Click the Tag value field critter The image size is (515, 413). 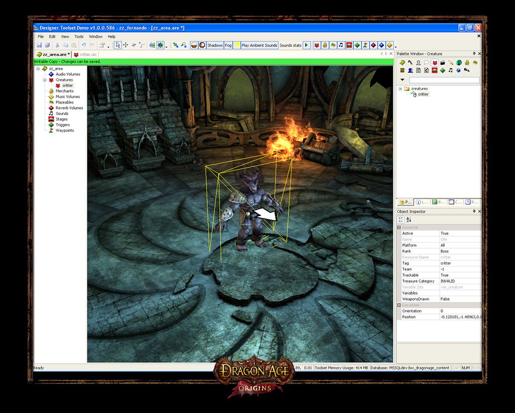coord(461,263)
